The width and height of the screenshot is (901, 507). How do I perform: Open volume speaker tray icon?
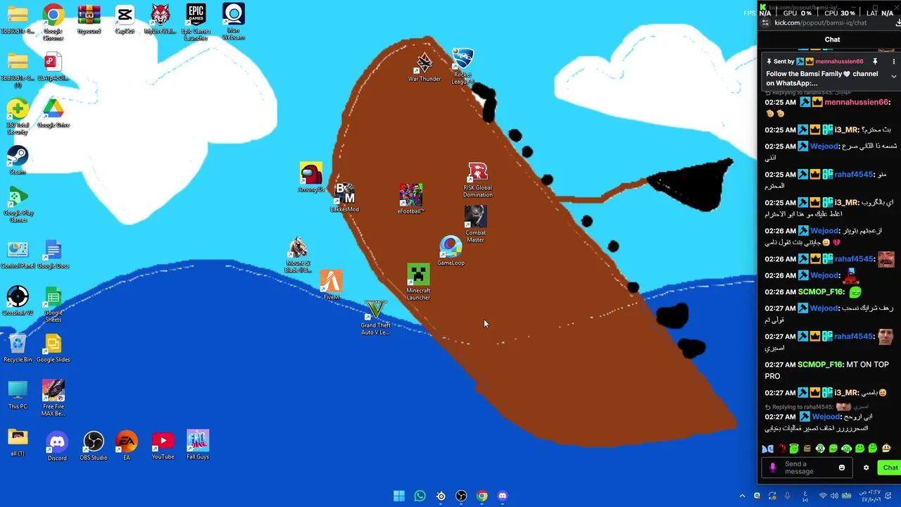[x=833, y=496]
